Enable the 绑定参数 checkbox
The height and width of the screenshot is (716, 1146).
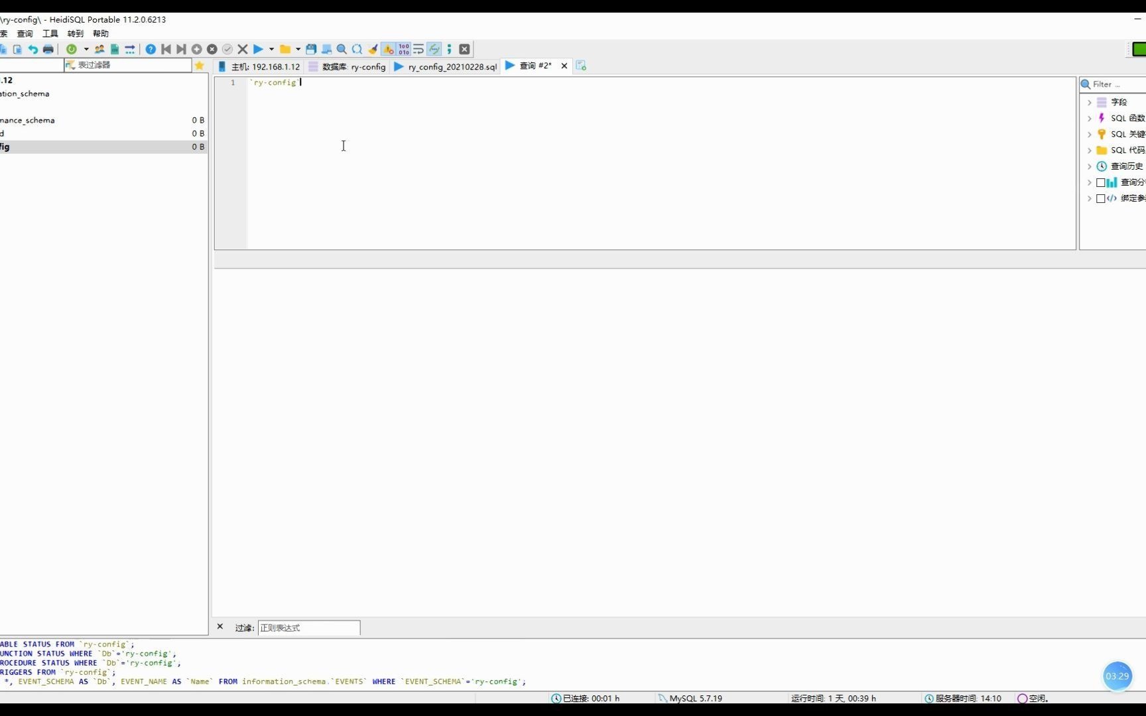pos(1101,198)
